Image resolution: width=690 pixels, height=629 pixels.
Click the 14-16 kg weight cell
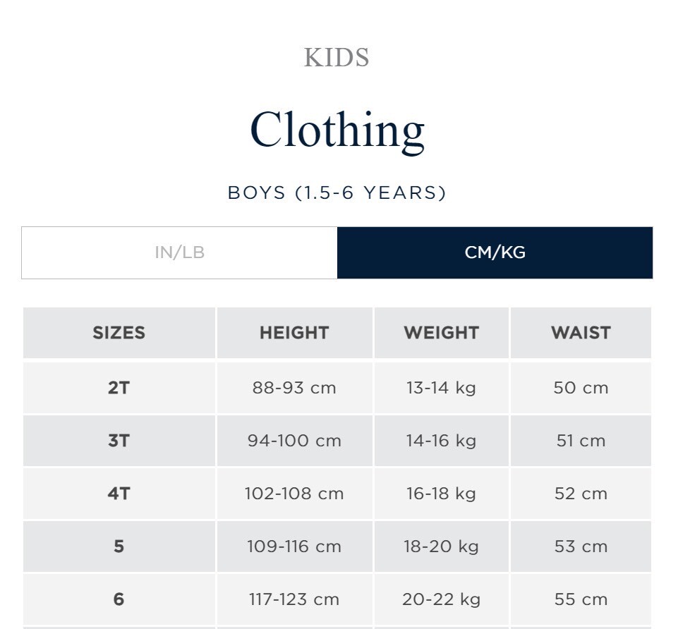click(441, 441)
